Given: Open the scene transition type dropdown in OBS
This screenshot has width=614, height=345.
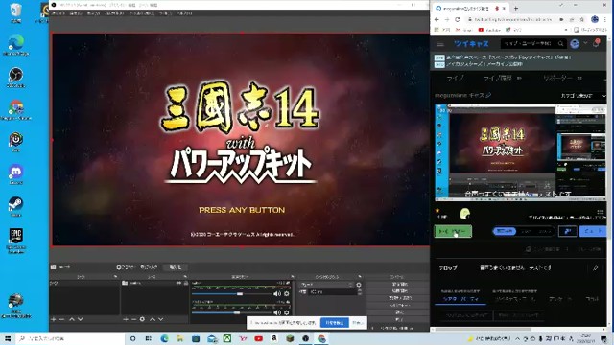Looking at the screenshot, I should pos(326,285).
